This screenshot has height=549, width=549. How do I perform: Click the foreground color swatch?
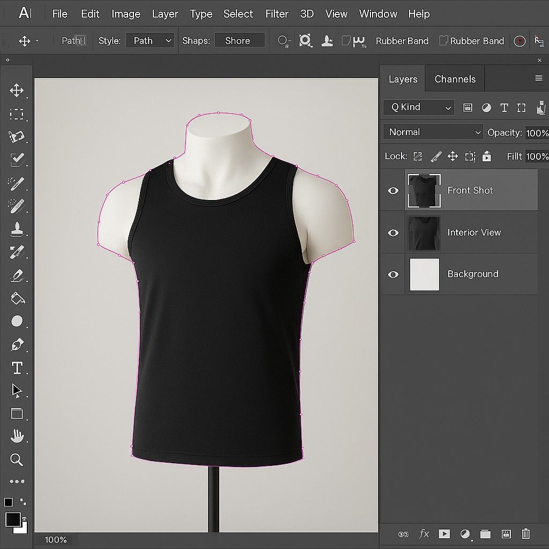[13, 520]
